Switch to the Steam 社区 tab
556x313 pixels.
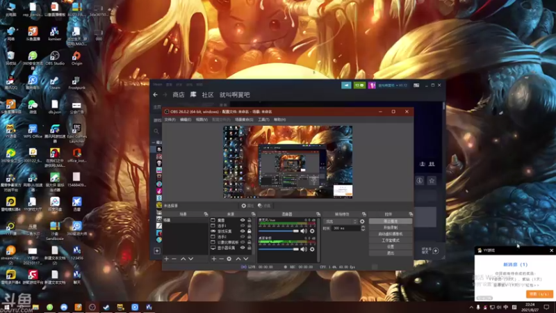pyautogui.click(x=207, y=95)
